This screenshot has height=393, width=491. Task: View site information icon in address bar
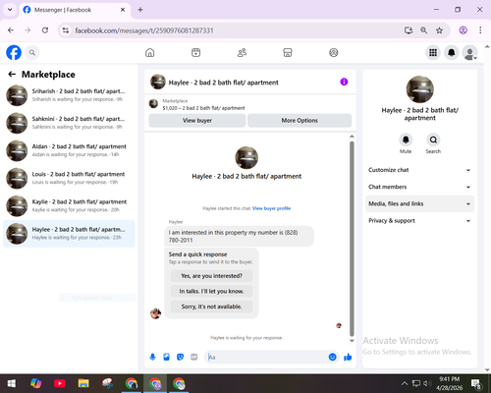[x=66, y=30]
